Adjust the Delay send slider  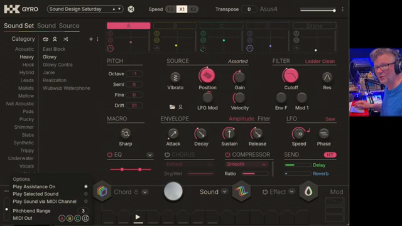point(298,165)
